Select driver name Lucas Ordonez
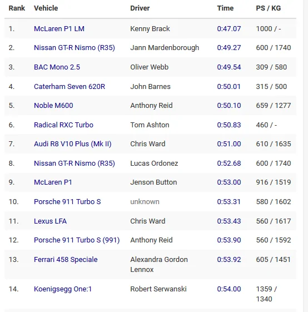 154,164
